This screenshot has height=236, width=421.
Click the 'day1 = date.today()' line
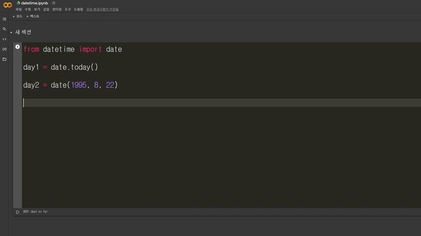(x=61, y=67)
